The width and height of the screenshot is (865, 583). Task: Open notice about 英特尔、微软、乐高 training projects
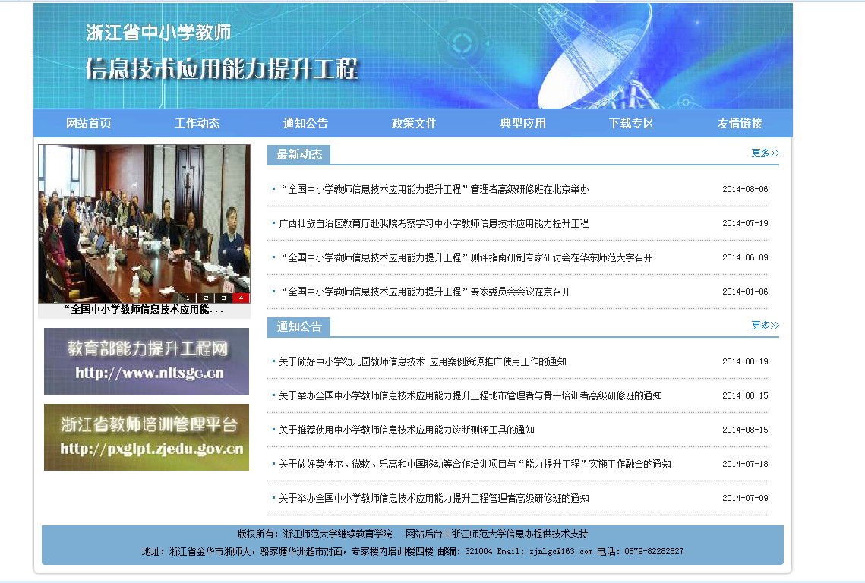(x=475, y=465)
